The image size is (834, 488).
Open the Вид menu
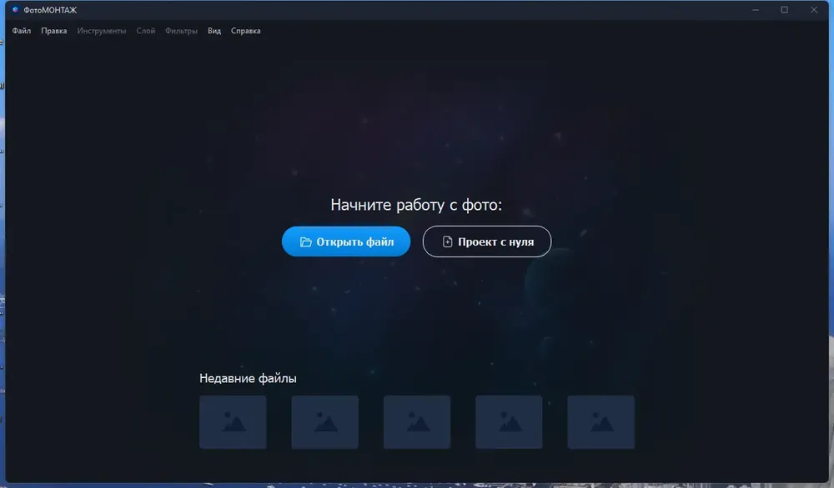(x=214, y=31)
